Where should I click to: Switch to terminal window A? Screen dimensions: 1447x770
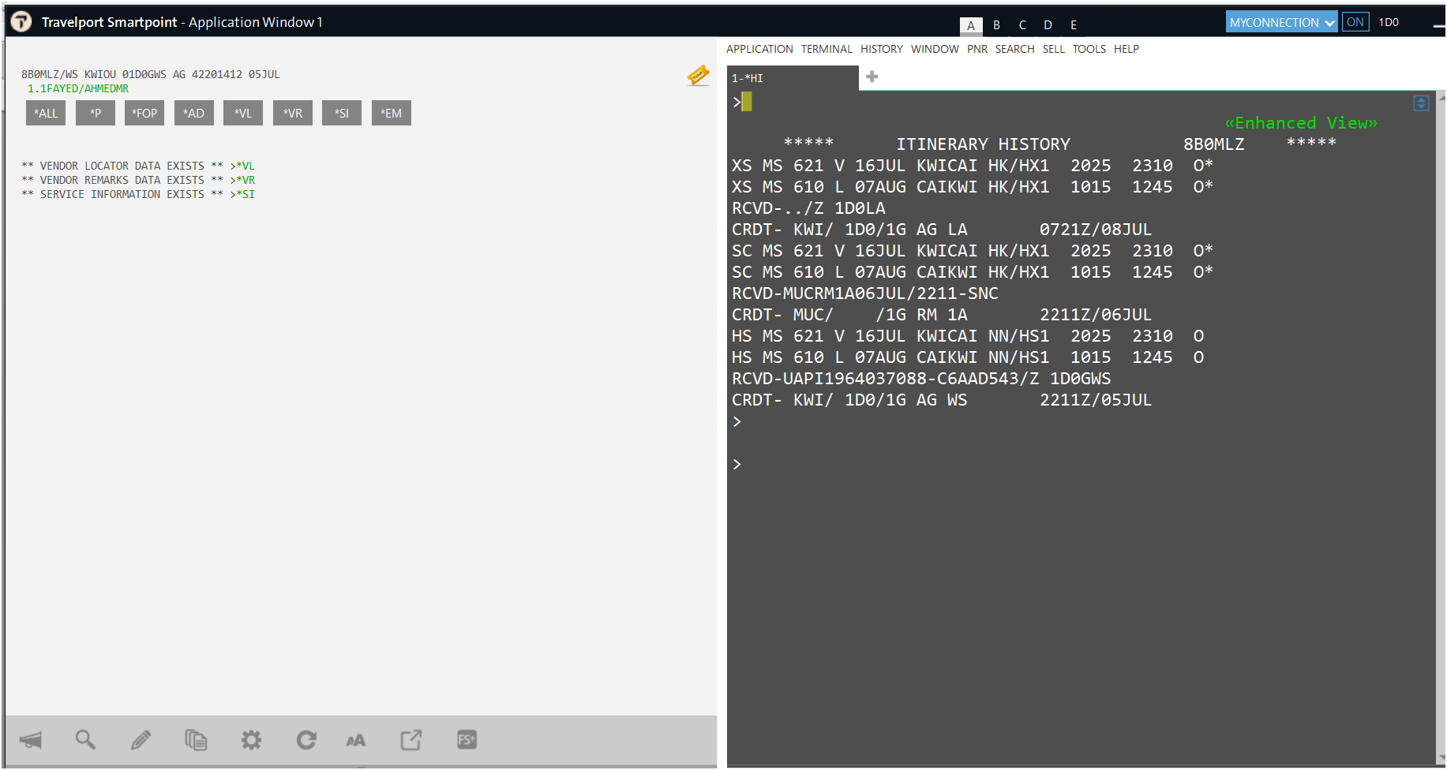coord(971,25)
